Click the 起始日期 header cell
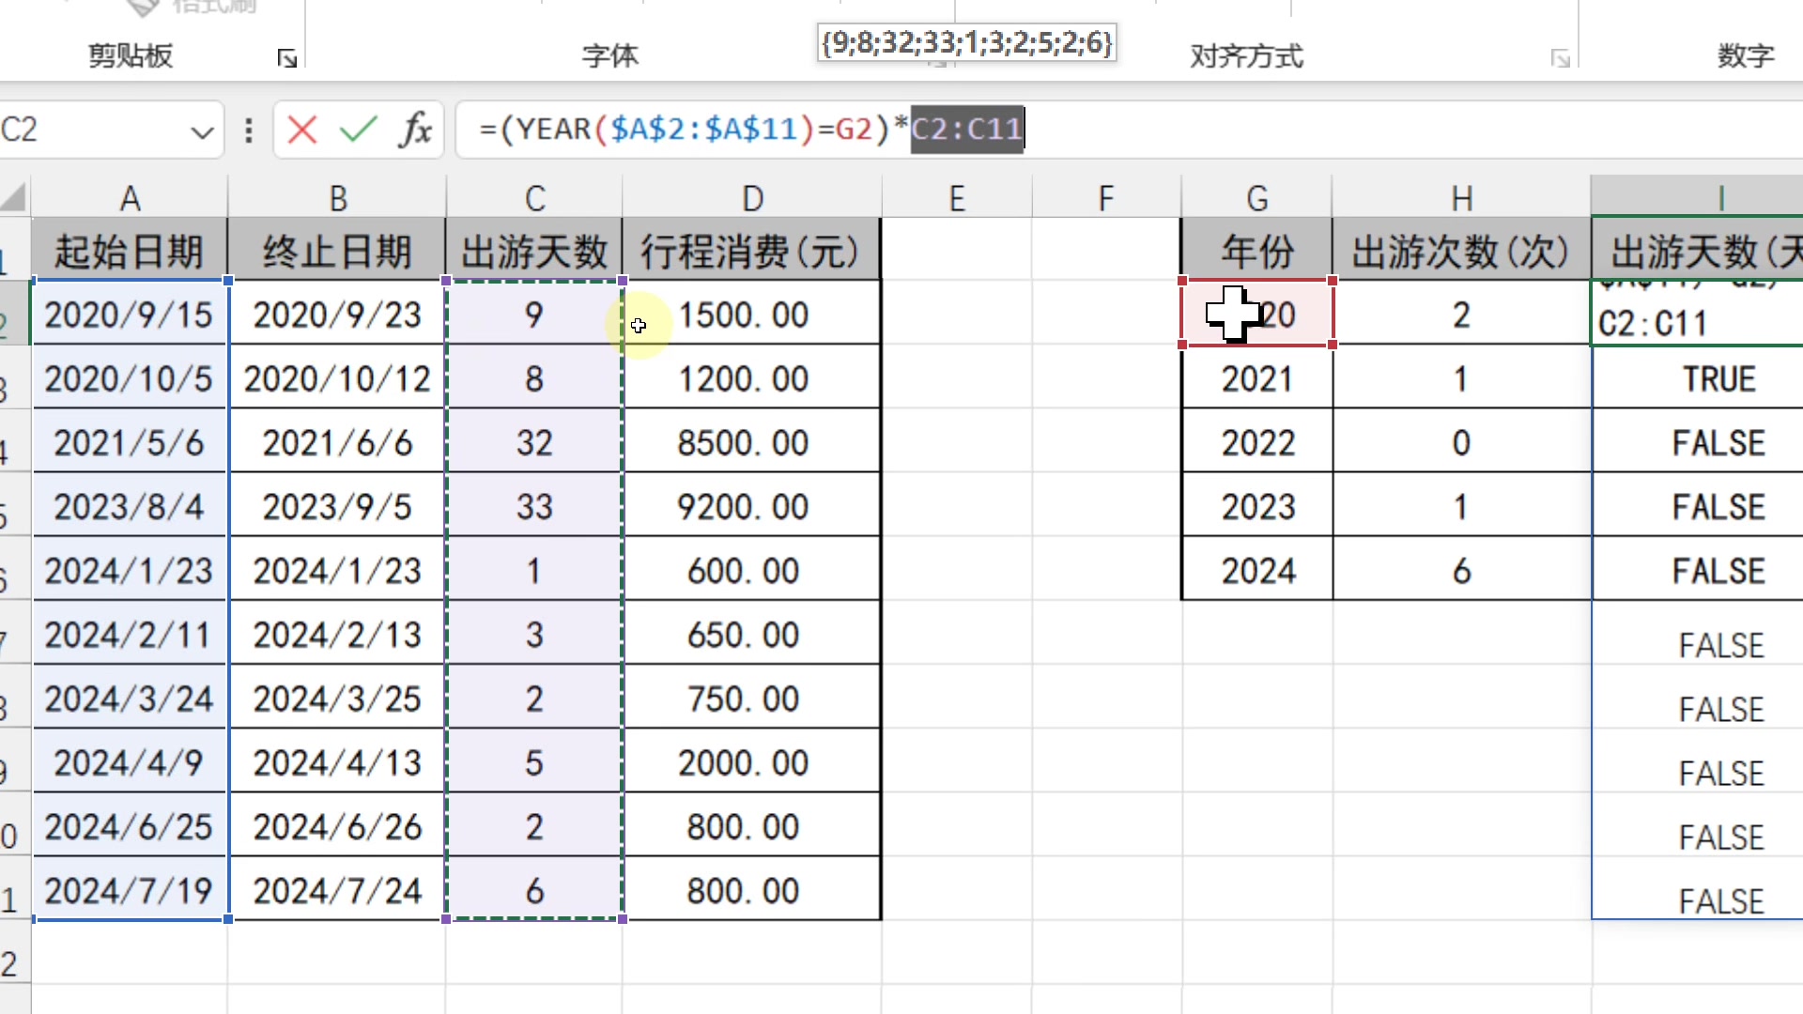1803x1014 pixels. tap(130, 251)
